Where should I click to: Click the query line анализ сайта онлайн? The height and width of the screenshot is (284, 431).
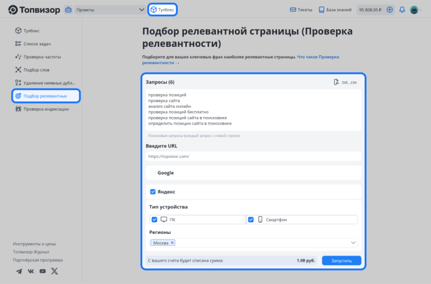[x=170, y=106]
